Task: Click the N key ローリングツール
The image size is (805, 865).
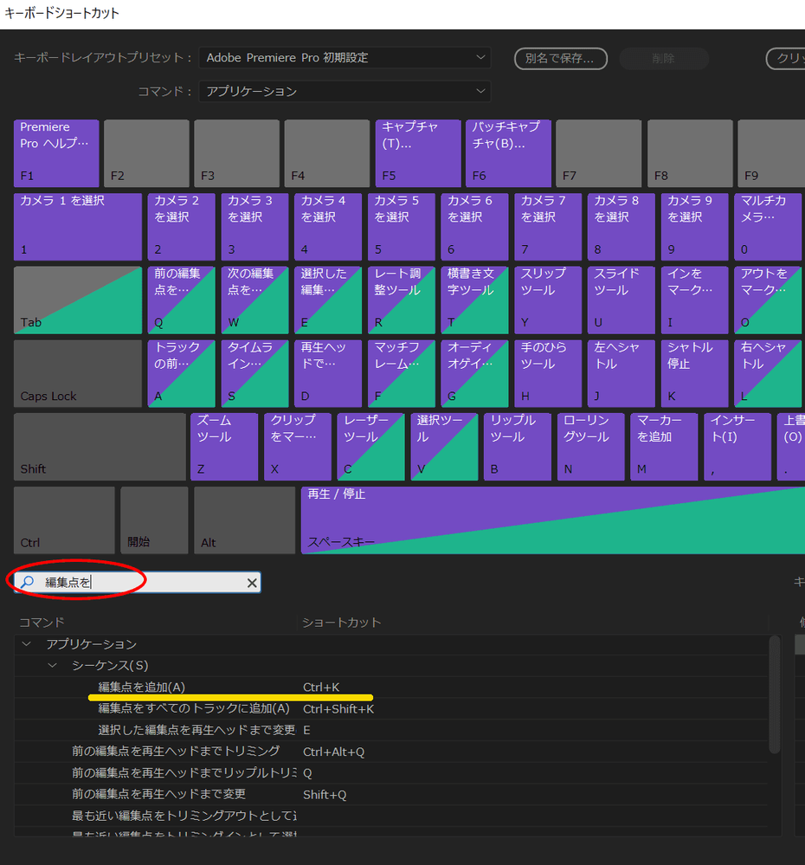Action: 590,447
